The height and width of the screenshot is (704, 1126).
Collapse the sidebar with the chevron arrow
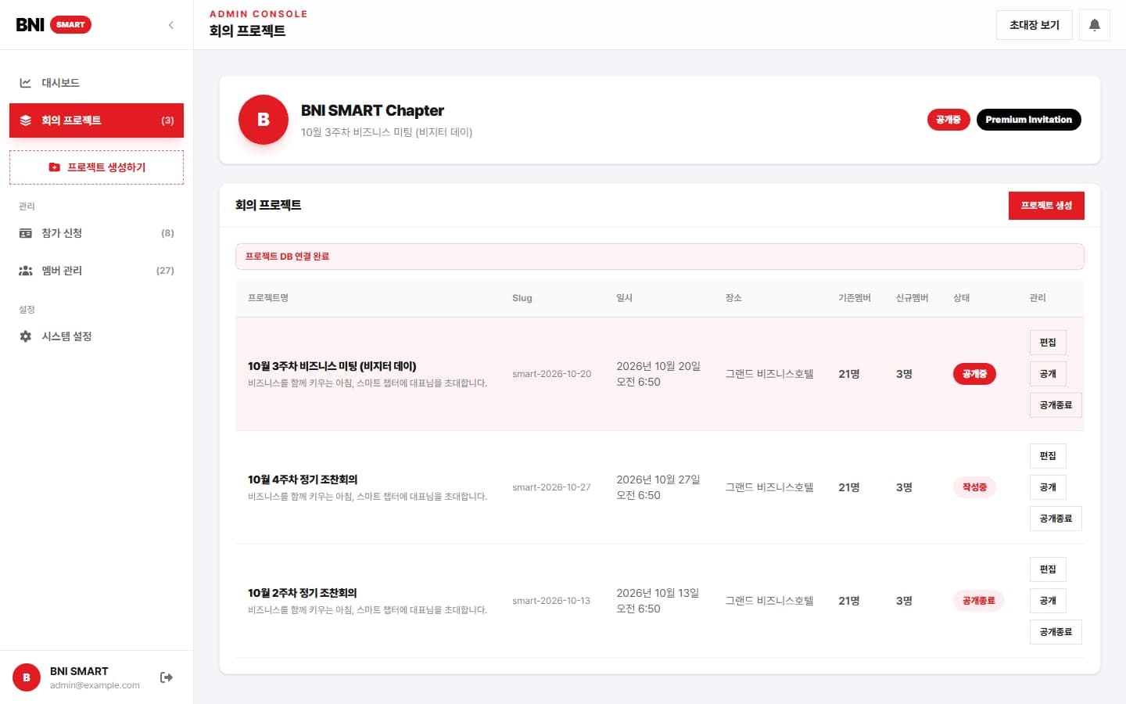point(171,25)
